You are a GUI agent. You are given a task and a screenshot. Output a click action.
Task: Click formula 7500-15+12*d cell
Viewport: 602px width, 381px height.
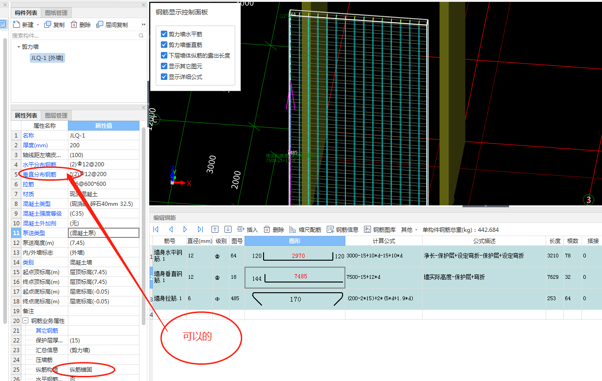384,277
